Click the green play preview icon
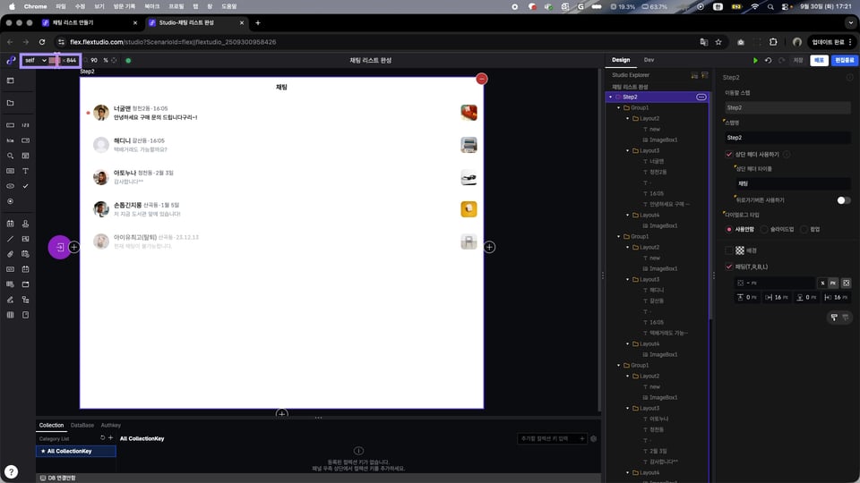 (756, 60)
